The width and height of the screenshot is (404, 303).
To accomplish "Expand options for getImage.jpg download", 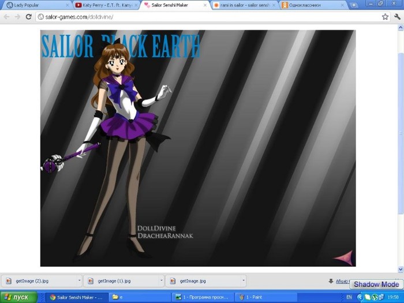I will point(243,281).
